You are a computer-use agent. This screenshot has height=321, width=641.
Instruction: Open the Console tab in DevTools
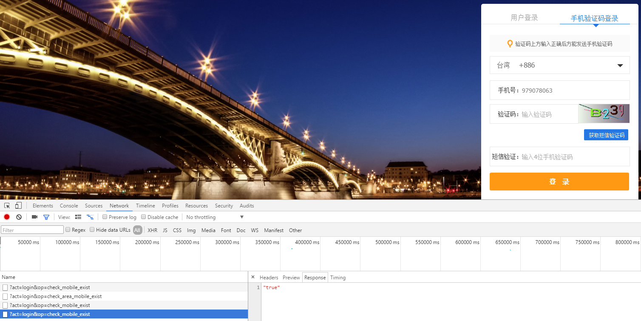point(69,206)
